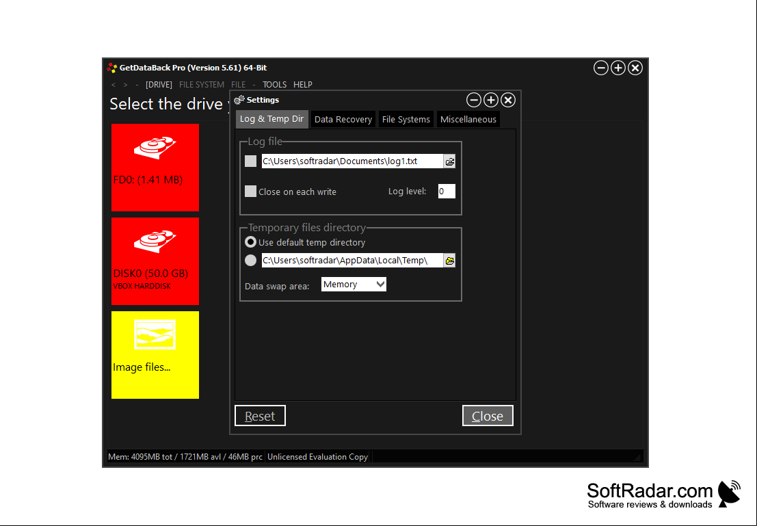Click the Log level value field
This screenshot has height=526, width=757.
click(x=447, y=192)
